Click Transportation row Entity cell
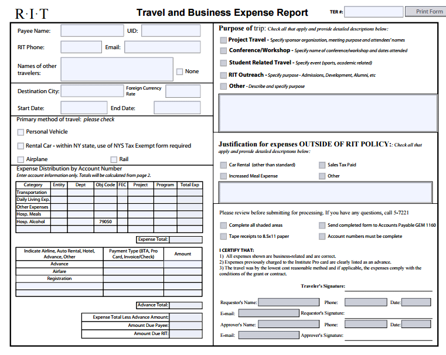This screenshot has height=355, width=446. pos(59,192)
